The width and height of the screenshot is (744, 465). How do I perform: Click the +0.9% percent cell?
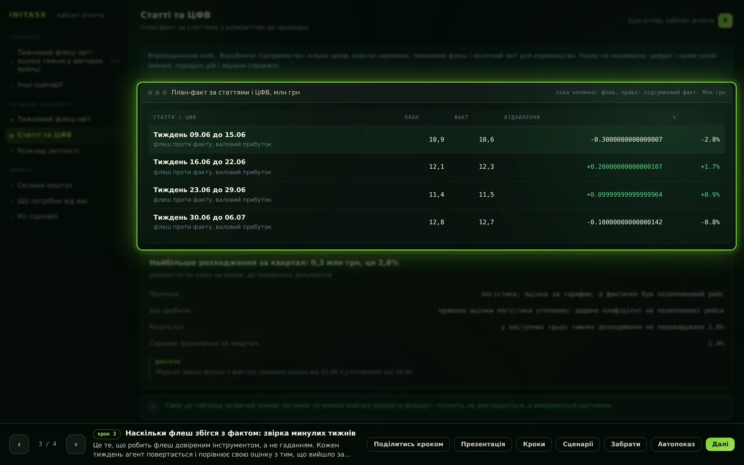[710, 195]
